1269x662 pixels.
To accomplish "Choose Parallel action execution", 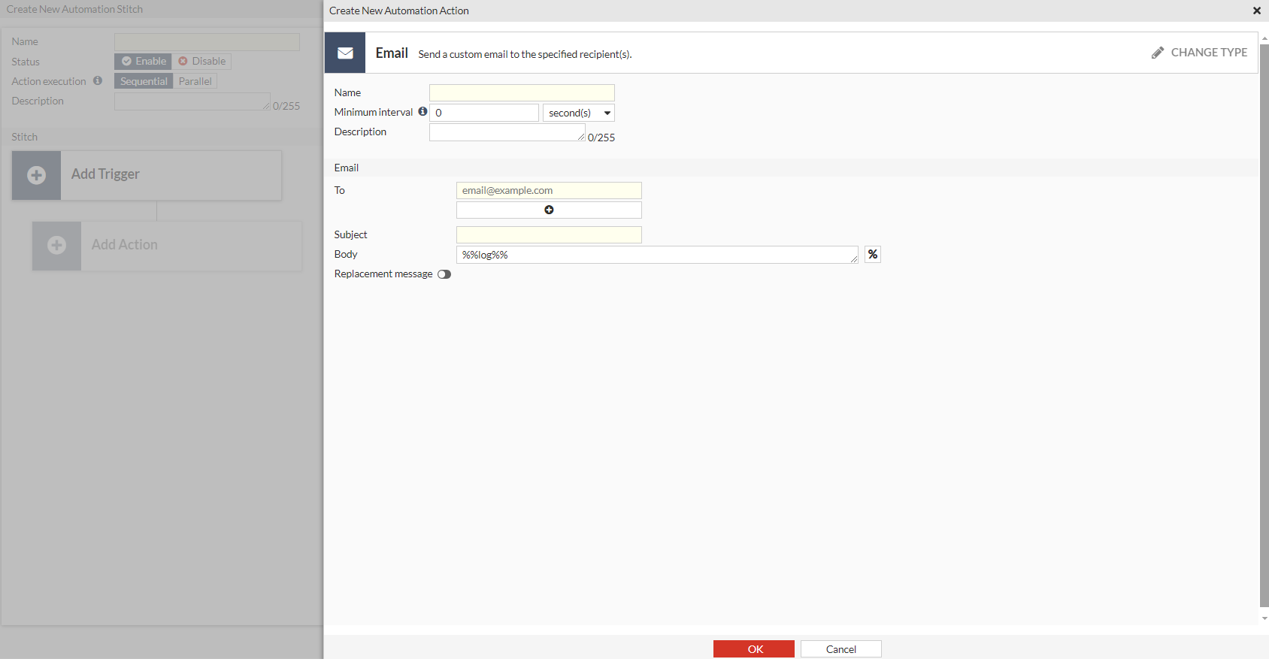I will point(195,81).
